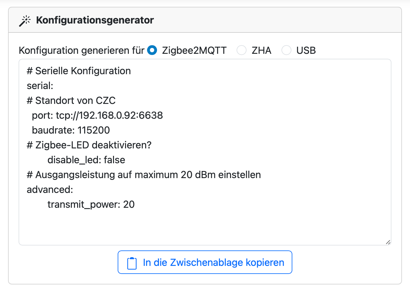Select the ZHA radio option
Image resolution: width=410 pixels, height=290 pixels.
tap(242, 50)
